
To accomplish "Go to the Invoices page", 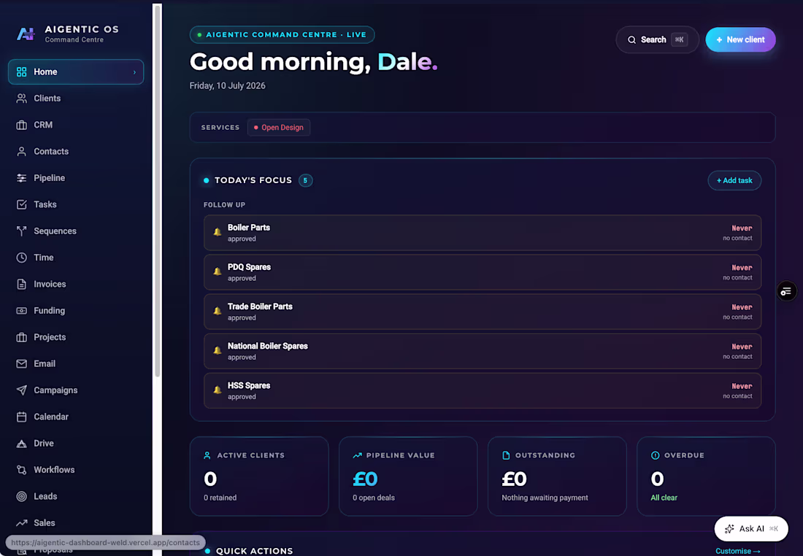I will (76, 284).
